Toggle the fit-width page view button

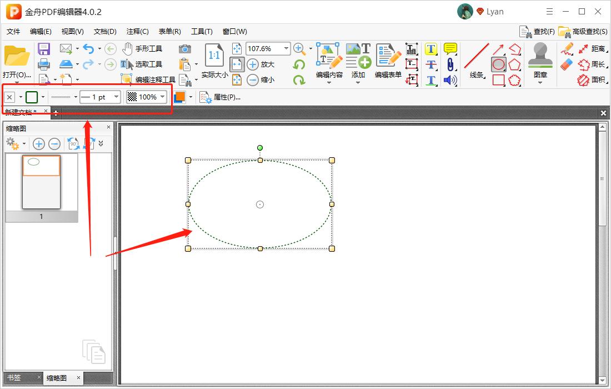click(237, 64)
